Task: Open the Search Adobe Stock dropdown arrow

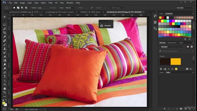Action: [192, 51]
